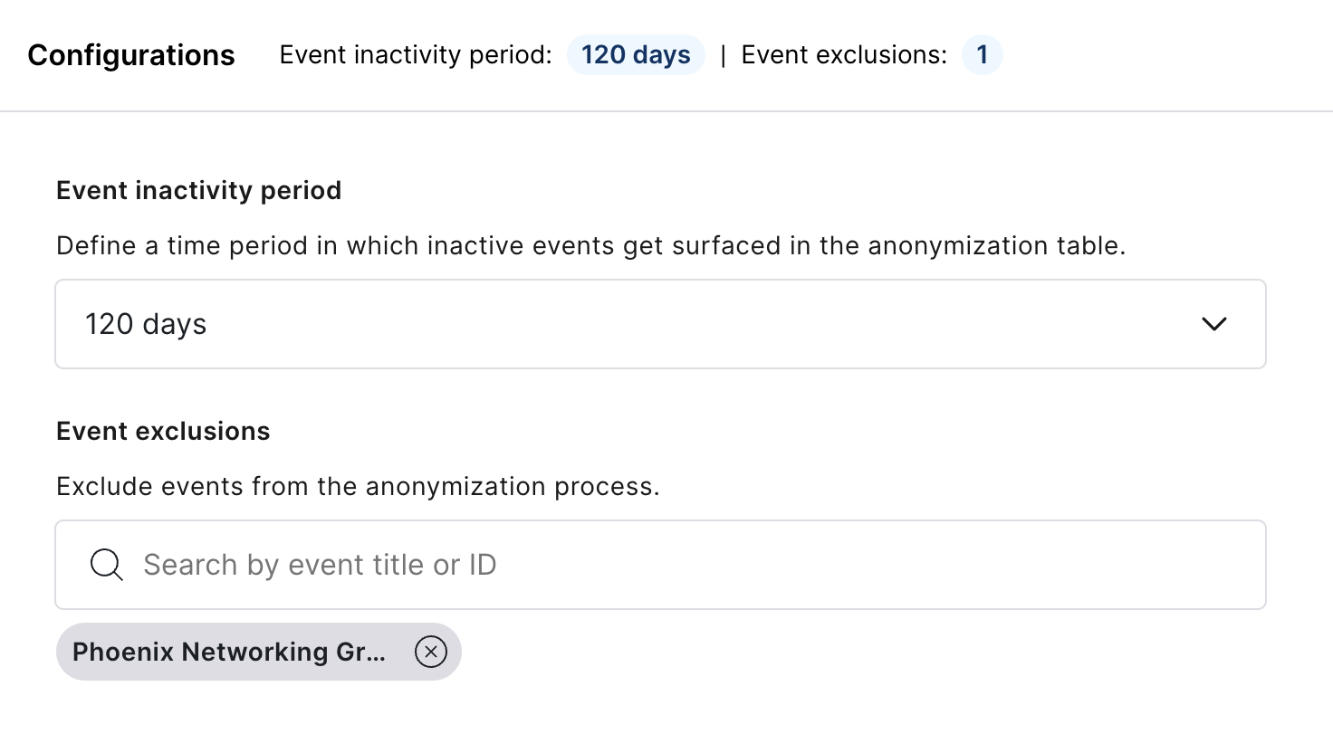Click the Phoenix Networking Gr... chip label
Image resolution: width=1333 pixels, height=753 pixels.
[229, 652]
